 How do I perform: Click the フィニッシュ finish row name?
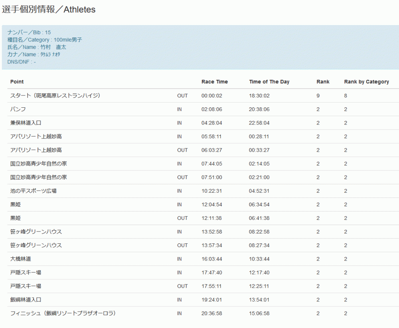(63, 313)
